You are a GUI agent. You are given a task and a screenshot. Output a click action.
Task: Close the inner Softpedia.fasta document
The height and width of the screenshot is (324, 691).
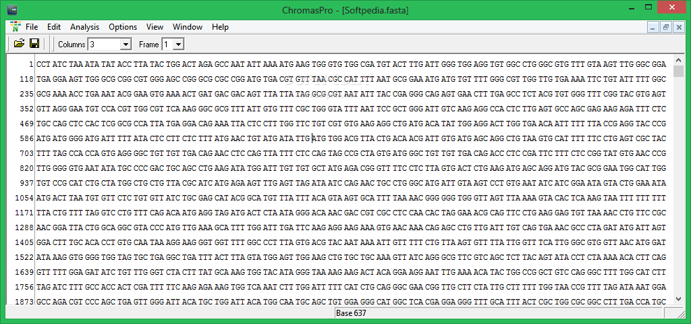[x=679, y=27]
